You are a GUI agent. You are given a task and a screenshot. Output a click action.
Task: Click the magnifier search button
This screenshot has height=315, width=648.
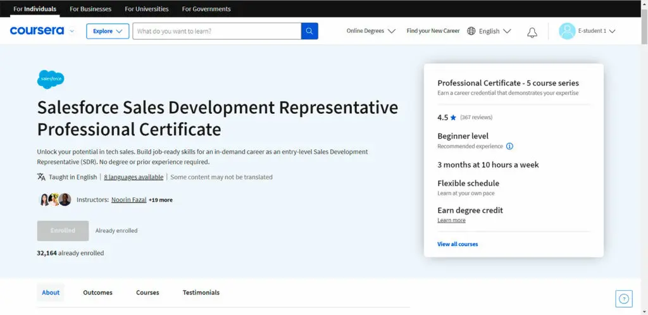pos(309,31)
